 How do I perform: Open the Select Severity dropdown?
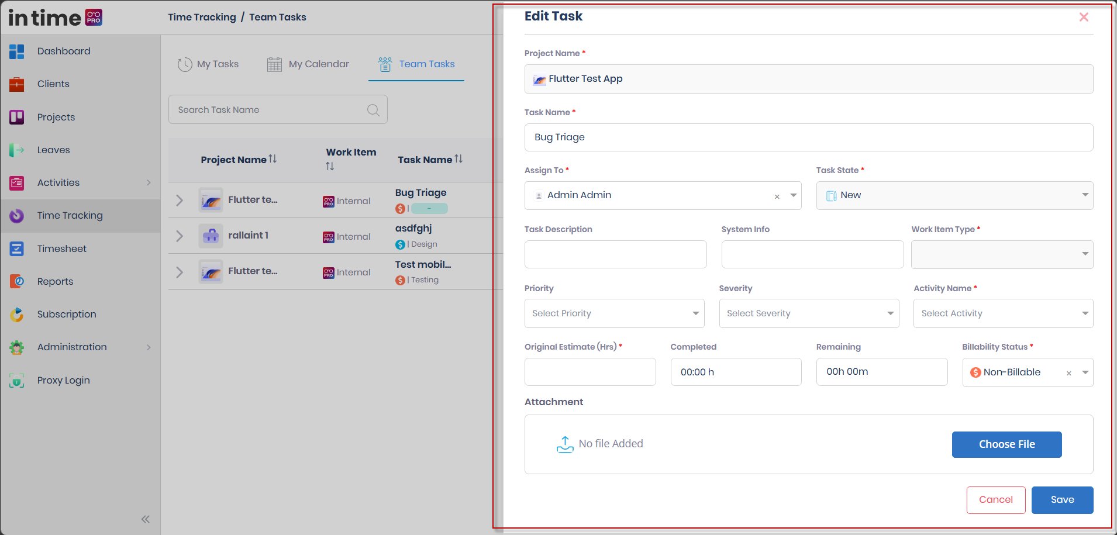809,313
